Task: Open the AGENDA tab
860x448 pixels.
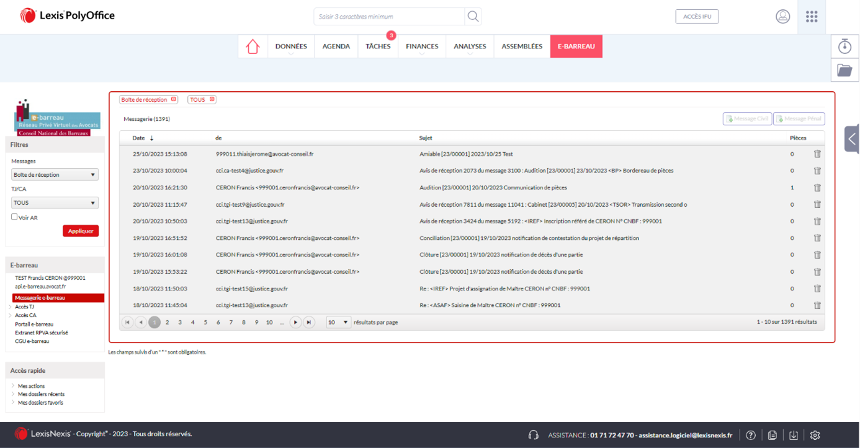Action: pyautogui.click(x=336, y=47)
